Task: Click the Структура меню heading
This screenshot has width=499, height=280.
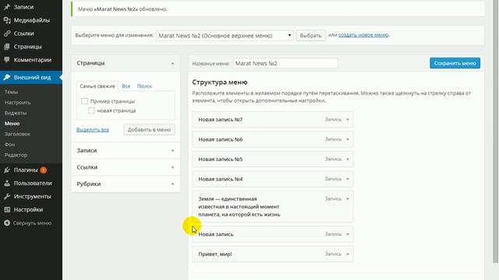Action: click(220, 82)
